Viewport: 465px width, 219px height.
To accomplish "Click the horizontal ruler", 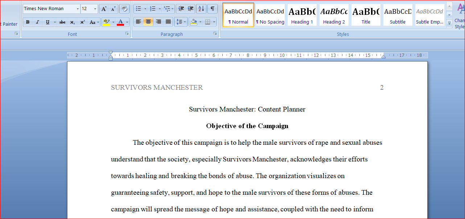I will [247, 55].
